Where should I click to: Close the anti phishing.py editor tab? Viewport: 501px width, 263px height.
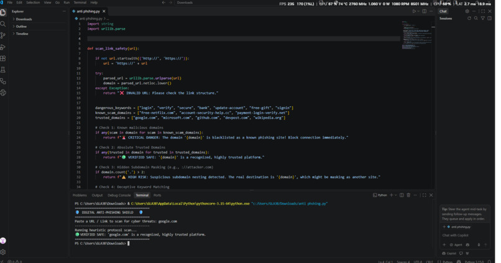click(104, 11)
